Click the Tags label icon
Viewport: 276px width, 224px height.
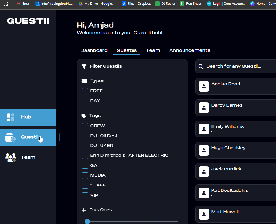coord(84,116)
